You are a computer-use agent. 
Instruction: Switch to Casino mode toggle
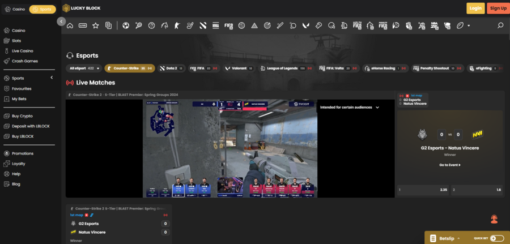click(15, 10)
